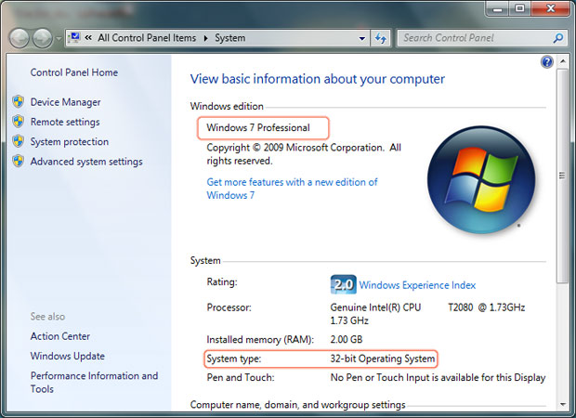Select the System breadcrumb in the address bar

click(230, 39)
